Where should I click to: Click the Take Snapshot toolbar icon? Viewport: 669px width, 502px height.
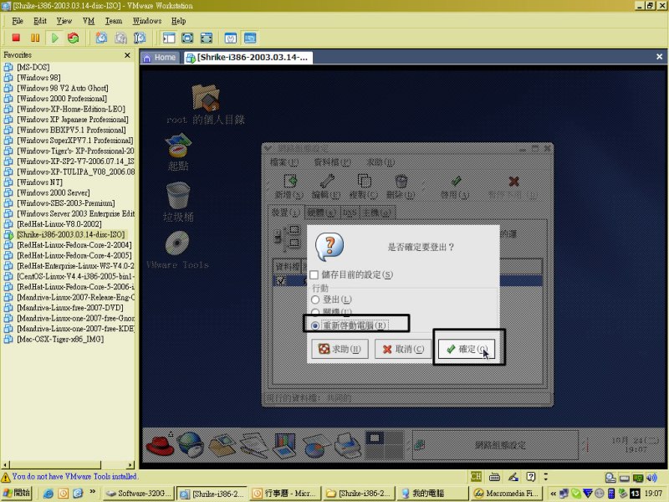tap(101, 38)
